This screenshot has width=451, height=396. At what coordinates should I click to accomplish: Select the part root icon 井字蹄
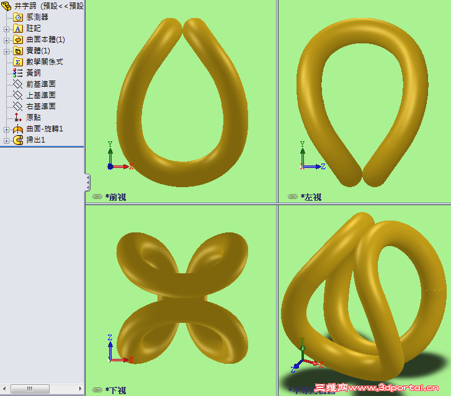[6, 6]
